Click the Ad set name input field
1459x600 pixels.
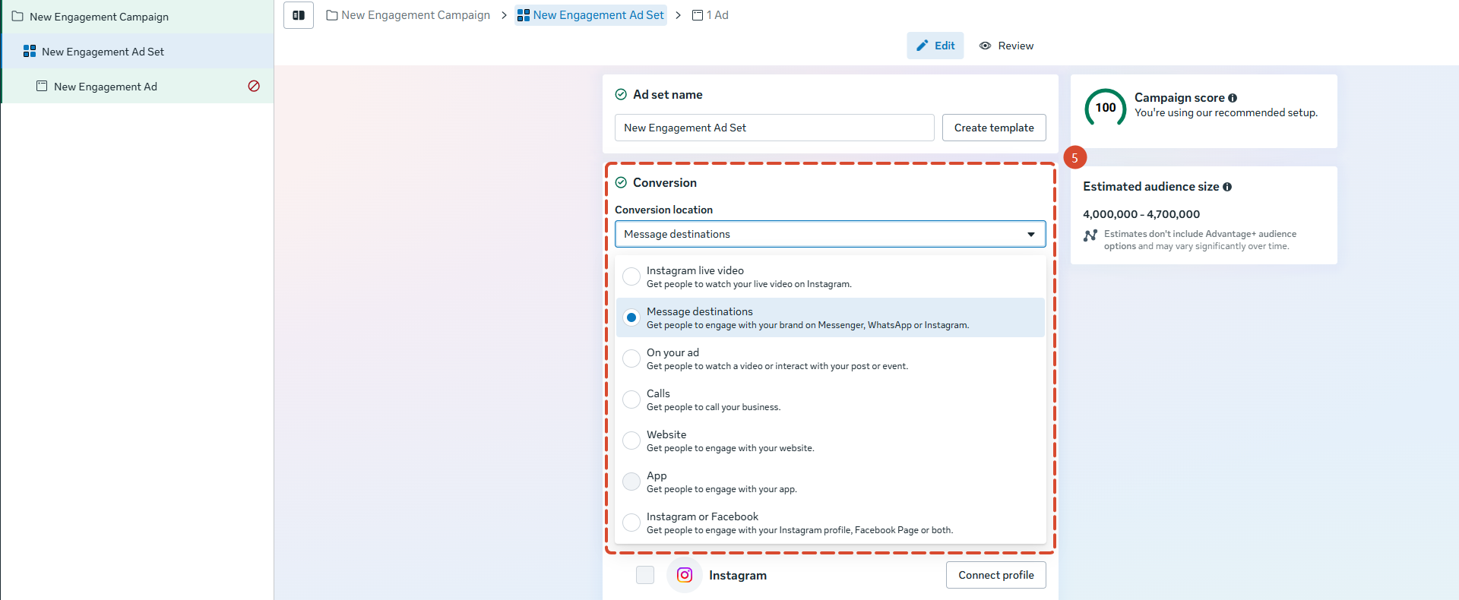pos(774,128)
